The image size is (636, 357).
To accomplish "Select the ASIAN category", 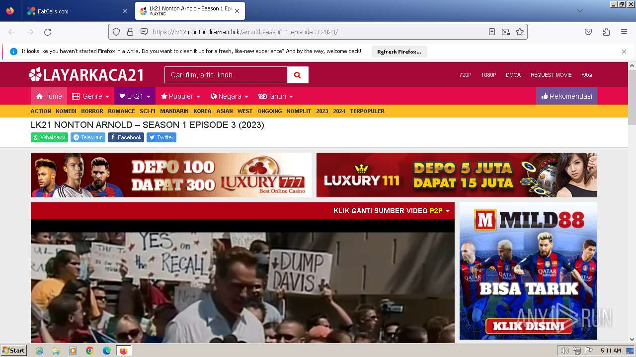I will pos(225,111).
